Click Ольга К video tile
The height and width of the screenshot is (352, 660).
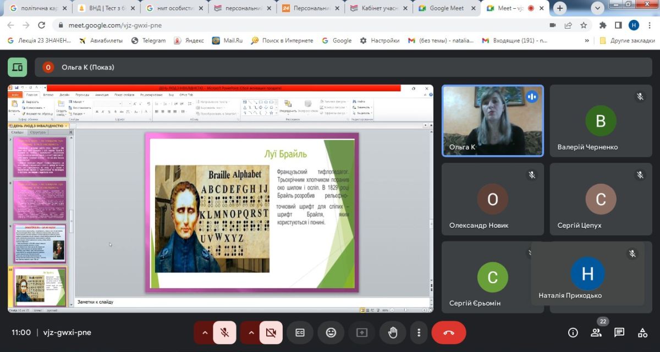pyautogui.click(x=493, y=121)
